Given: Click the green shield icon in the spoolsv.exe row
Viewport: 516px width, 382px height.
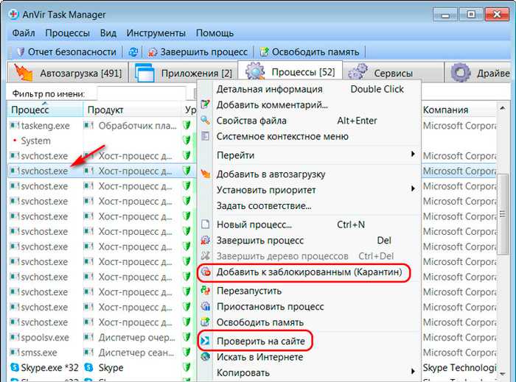Looking at the screenshot, I should click(187, 337).
